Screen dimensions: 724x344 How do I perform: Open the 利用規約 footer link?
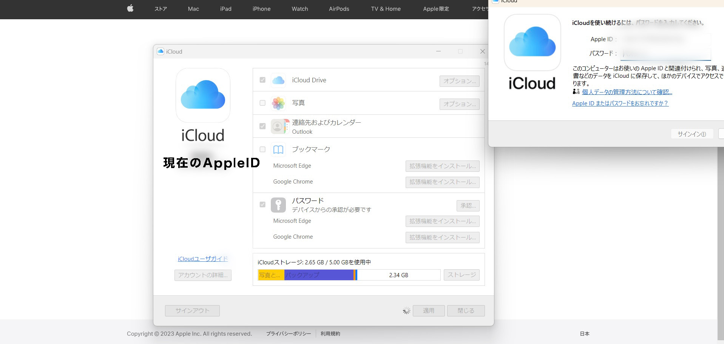(x=330, y=334)
